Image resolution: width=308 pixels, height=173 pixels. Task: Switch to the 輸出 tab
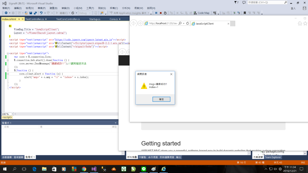coord(178,157)
